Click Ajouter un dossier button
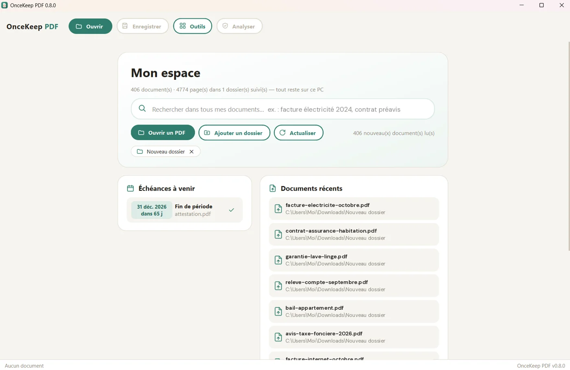Viewport: 570px width, 370px height. coord(234,133)
